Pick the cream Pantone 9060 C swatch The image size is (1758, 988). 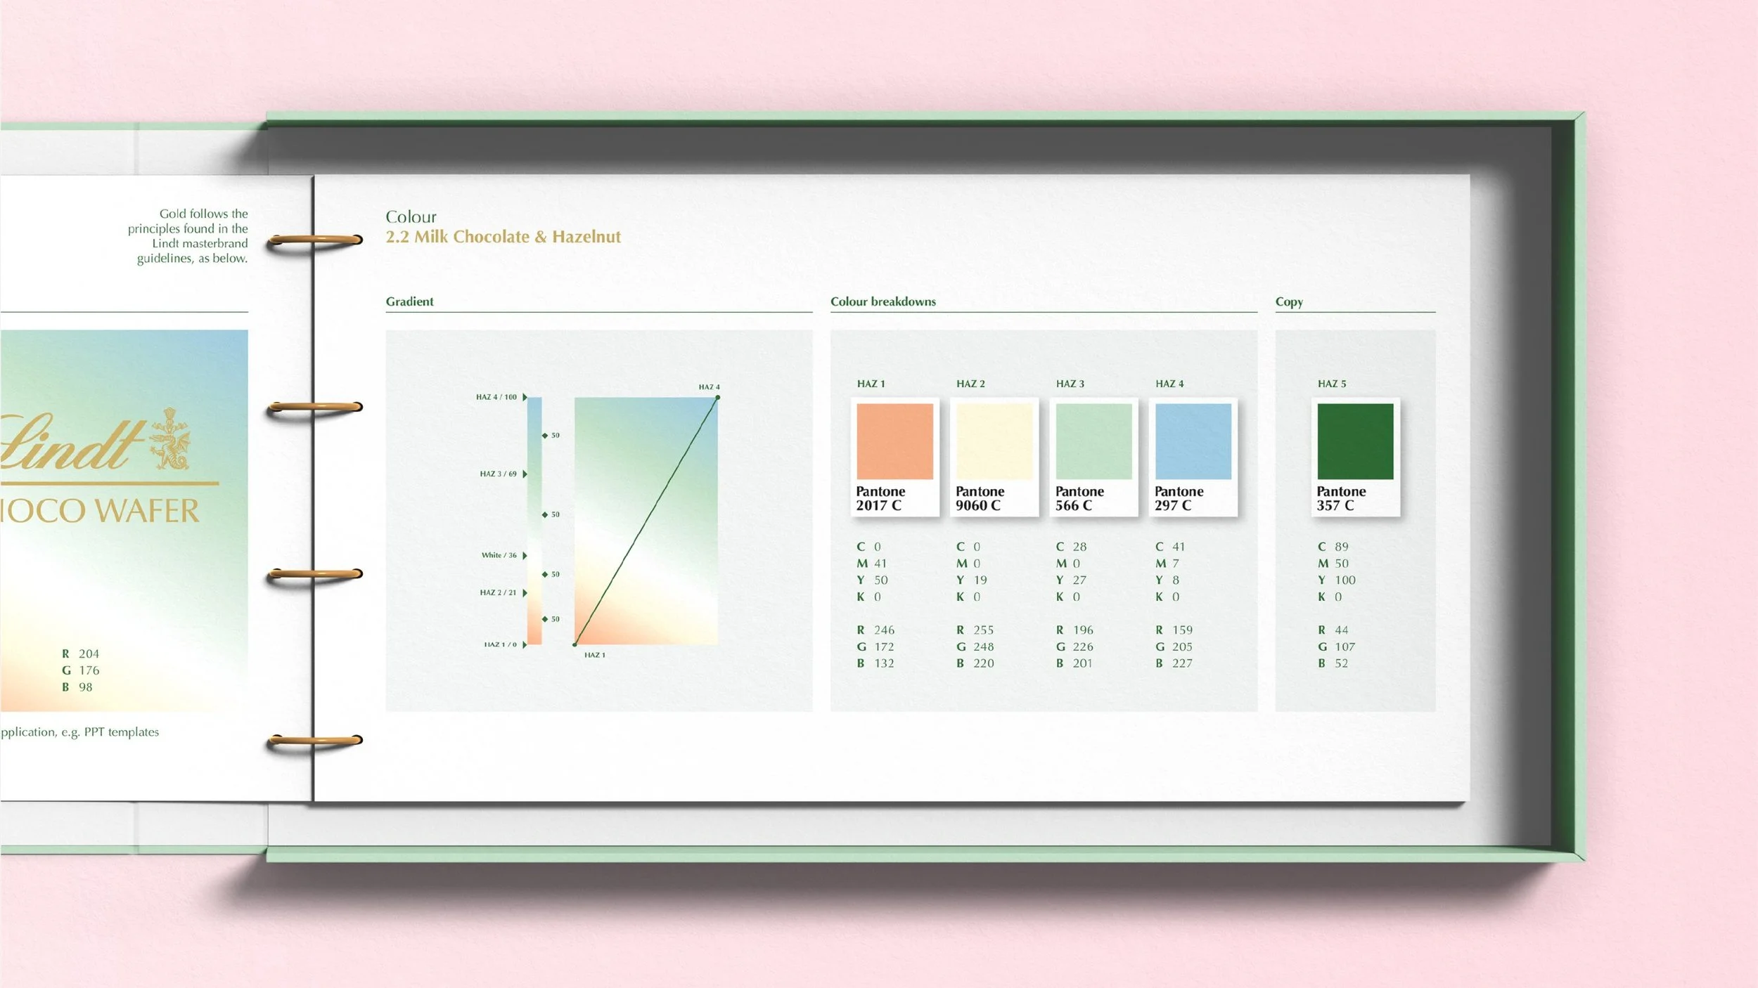tap(994, 441)
